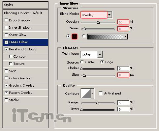The height and width of the screenshot is (131, 159).
Task: Enable the Anti-aliased checkbox
Action: point(101,93)
